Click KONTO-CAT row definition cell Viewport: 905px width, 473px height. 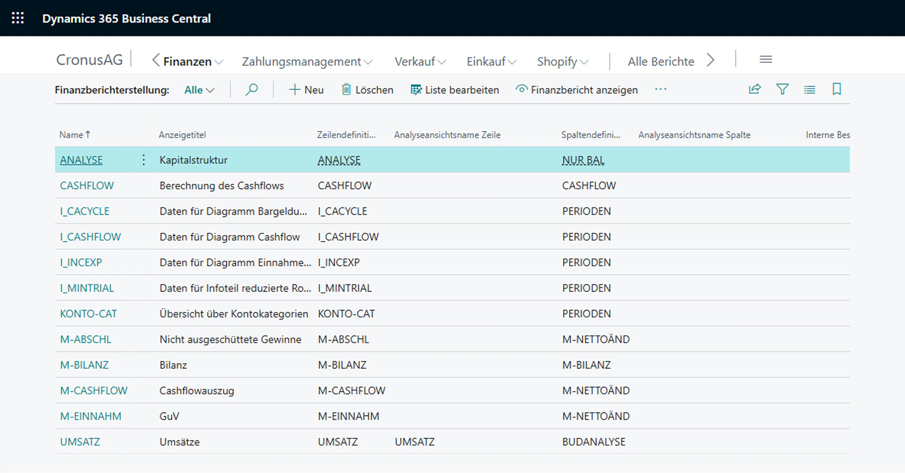tap(346, 314)
